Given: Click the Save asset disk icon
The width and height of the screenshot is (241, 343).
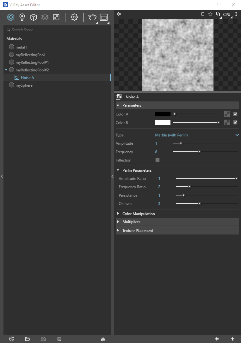Looking at the screenshot, I should [43, 339].
